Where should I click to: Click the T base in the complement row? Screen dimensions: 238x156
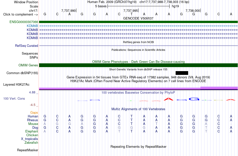click(132, 14)
